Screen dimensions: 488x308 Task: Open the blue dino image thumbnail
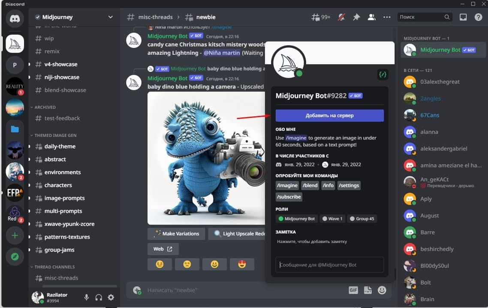(206, 158)
